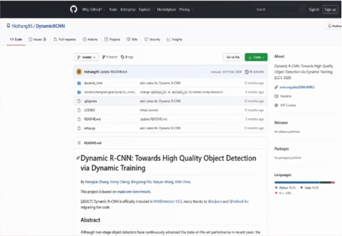
Task: Expand the Why GitHub? menu
Action: (x=94, y=9)
